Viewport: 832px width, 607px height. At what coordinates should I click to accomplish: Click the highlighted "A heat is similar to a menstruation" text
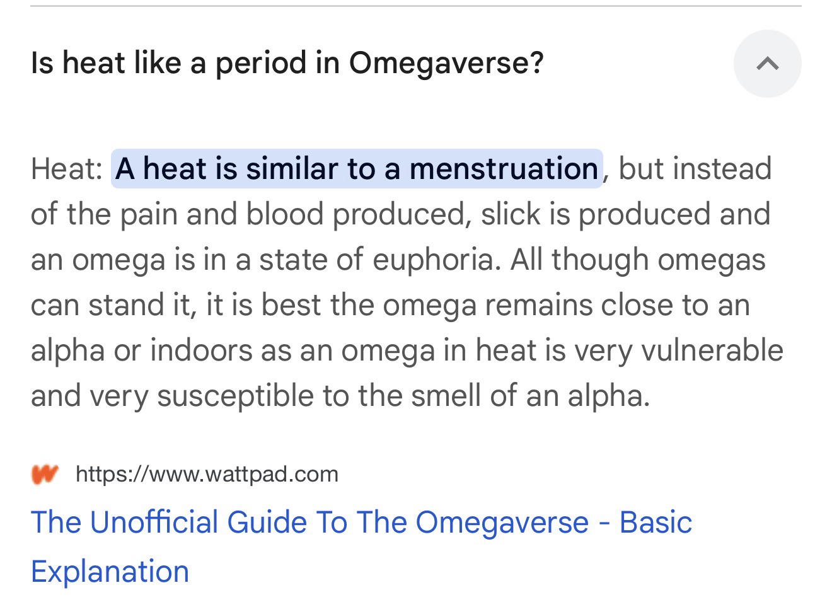(357, 169)
